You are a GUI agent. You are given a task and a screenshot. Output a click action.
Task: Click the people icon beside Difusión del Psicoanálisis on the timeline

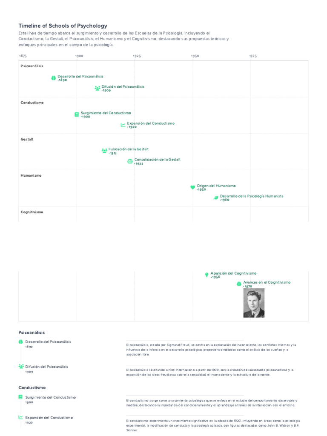[x=98, y=89]
